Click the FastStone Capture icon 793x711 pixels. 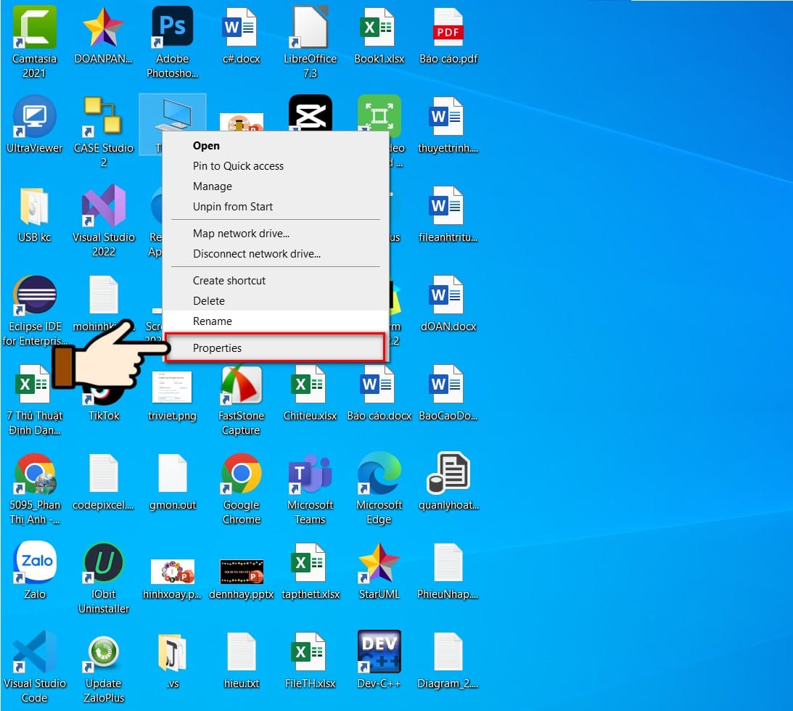[x=242, y=385]
